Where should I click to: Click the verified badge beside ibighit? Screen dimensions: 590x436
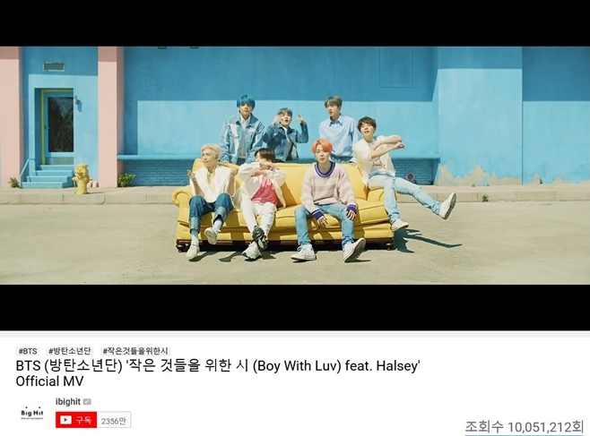tap(87, 402)
